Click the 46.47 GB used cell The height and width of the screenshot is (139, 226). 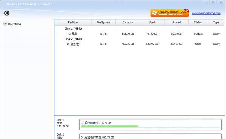point(152,34)
